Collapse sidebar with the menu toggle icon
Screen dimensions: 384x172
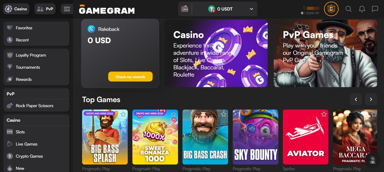click(67, 9)
